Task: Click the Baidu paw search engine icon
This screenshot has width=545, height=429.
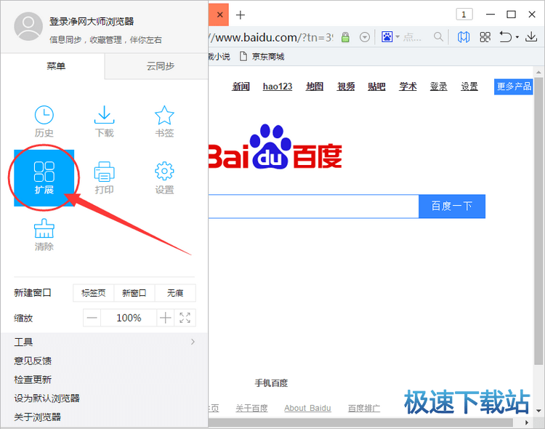Action: click(x=387, y=36)
